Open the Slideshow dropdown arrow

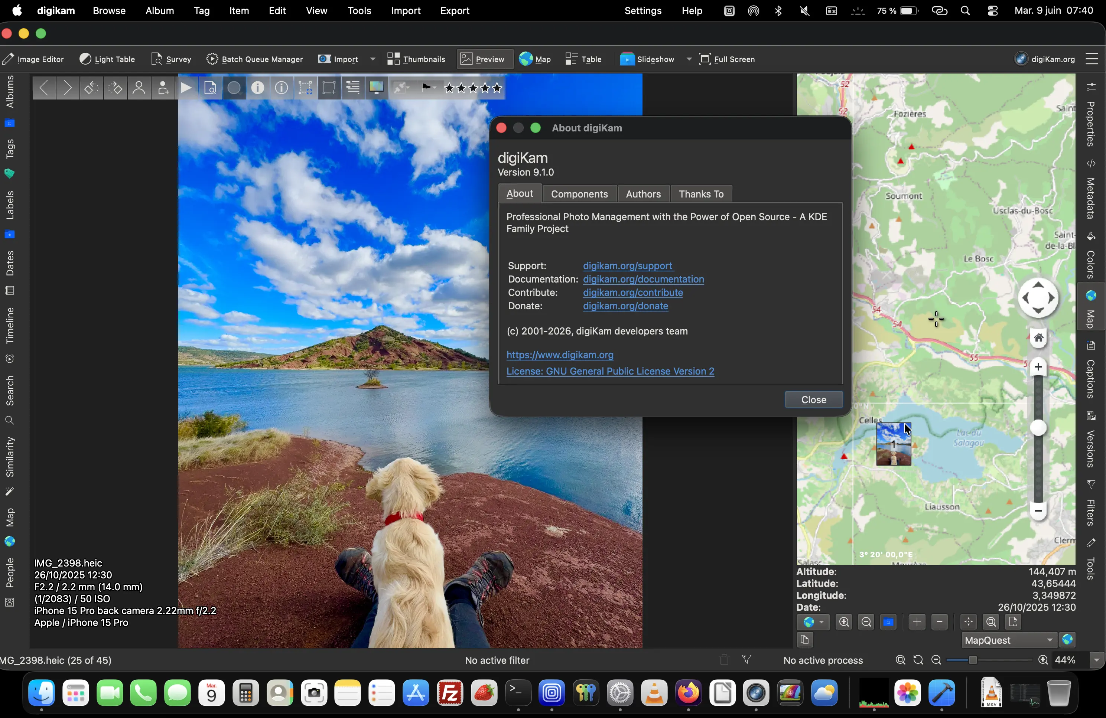[689, 59]
